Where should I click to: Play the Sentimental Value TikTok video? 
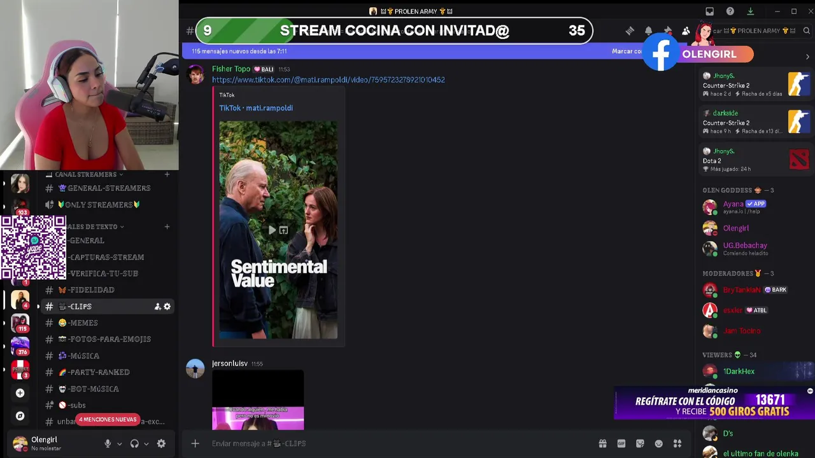click(272, 230)
